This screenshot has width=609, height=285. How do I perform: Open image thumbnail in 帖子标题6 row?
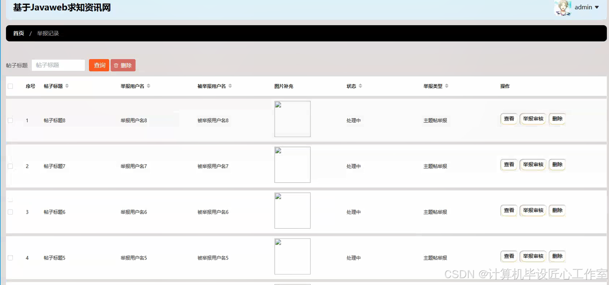(292, 210)
